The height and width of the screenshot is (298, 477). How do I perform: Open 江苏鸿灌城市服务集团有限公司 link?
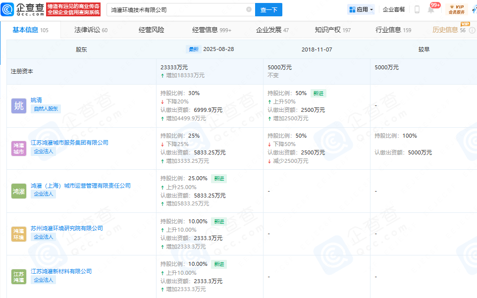[x=69, y=143]
